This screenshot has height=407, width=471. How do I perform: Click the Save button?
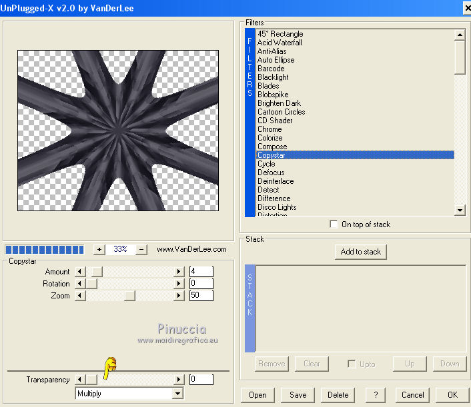[x=298, y=395]
